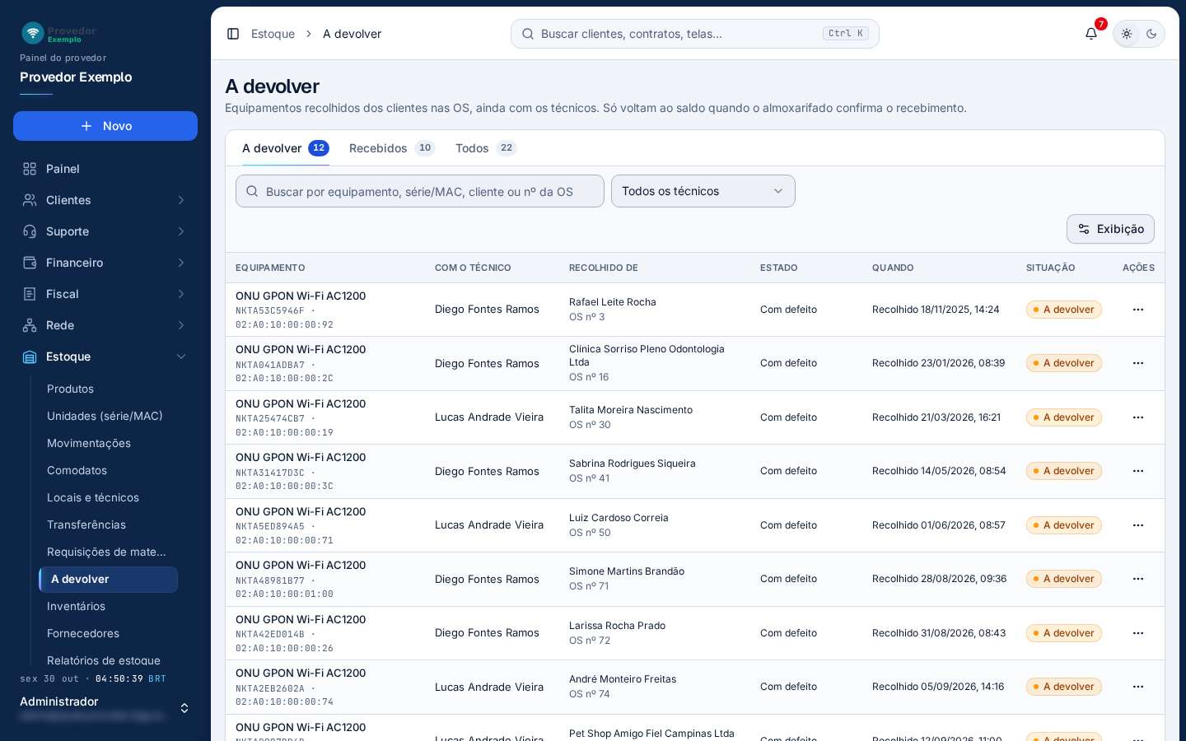Switch to light theme sun icon
The height and width of the screenshot is (741, 1186).
[1127, 34]
